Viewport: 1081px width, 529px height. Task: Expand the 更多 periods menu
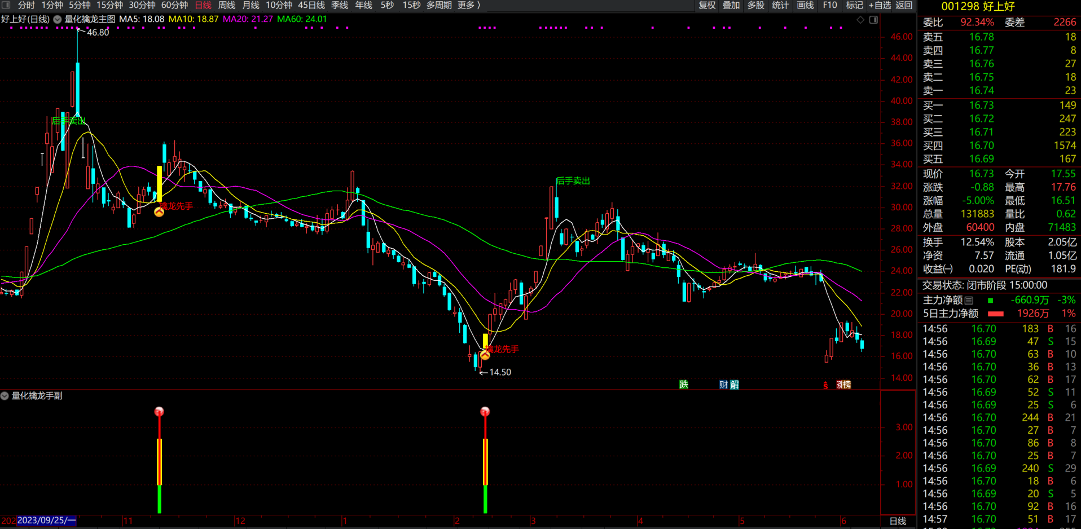[x=469, y=5]
